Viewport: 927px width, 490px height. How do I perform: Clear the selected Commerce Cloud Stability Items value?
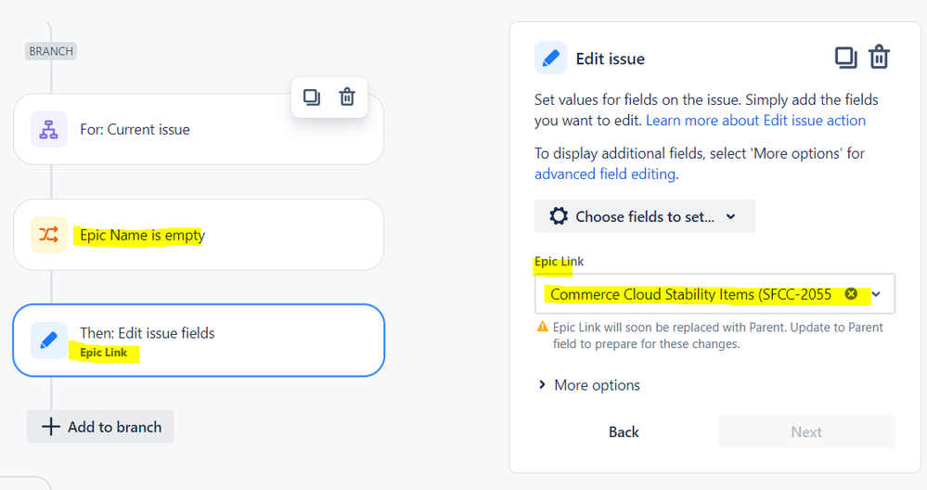pos(851,294)
